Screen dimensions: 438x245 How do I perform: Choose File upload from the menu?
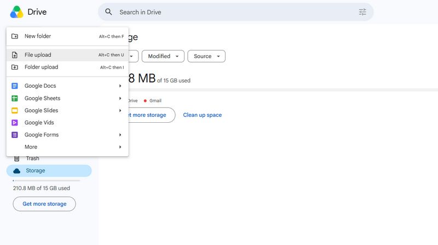click(x=67, y=55)
